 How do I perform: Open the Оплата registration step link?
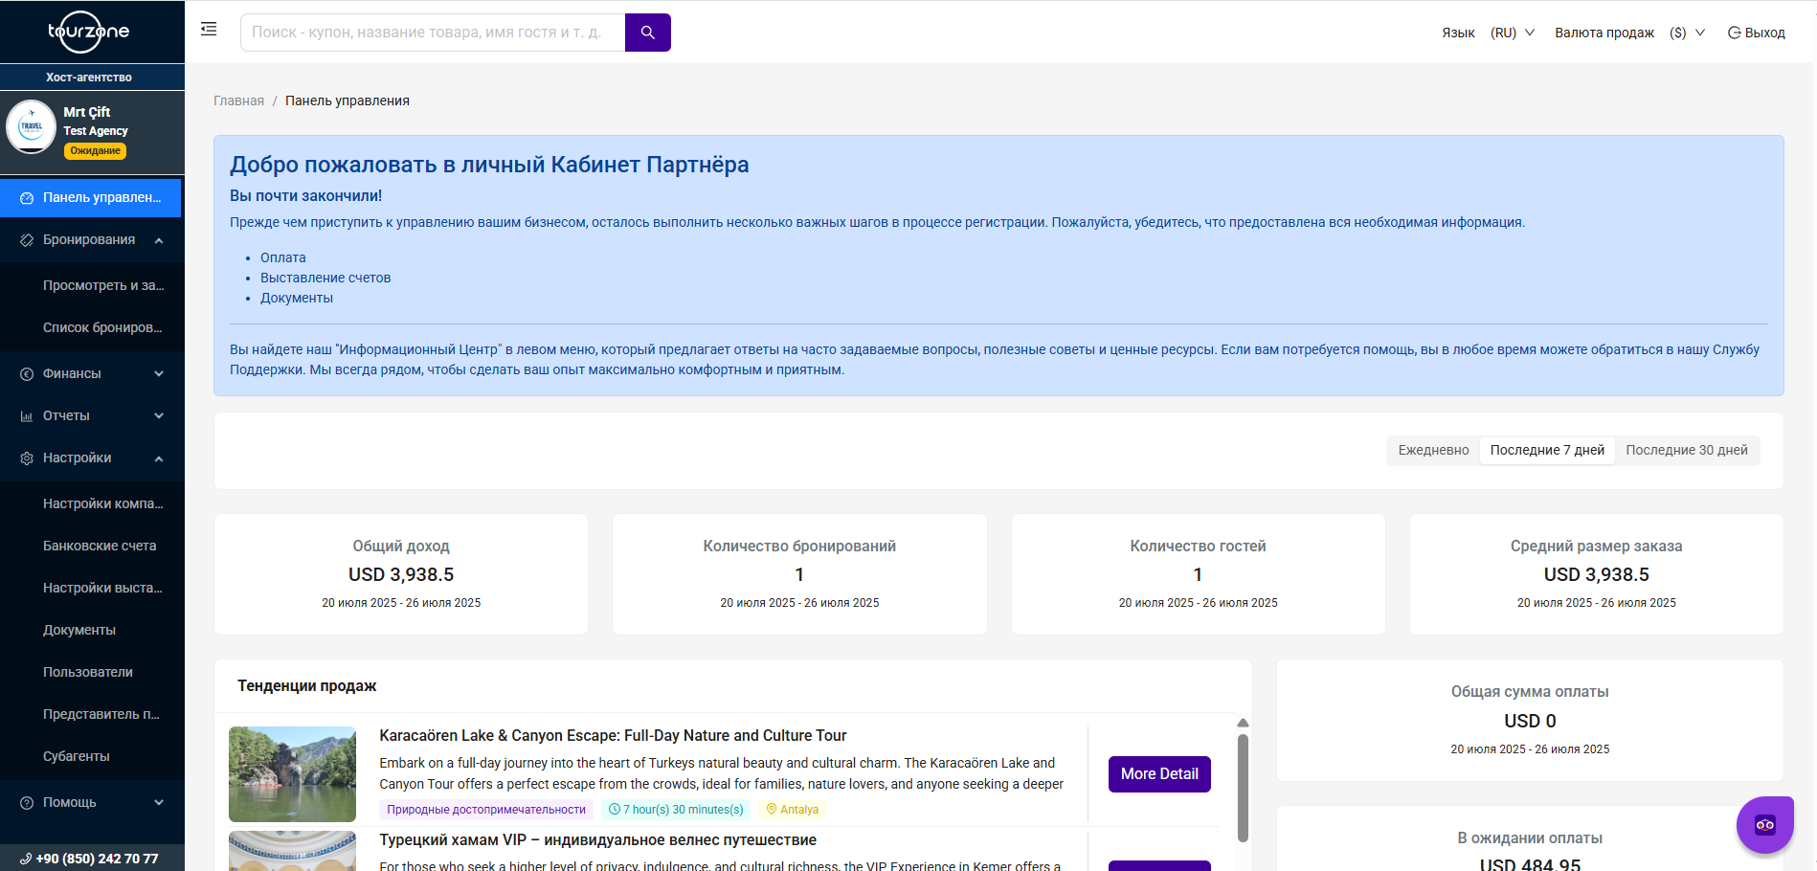tap(283, 257)
